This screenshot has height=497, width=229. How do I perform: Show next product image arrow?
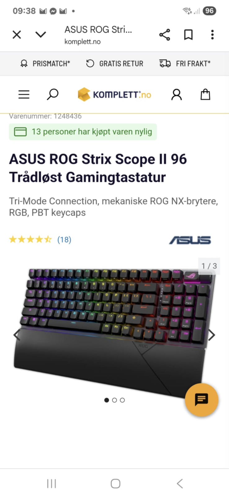point(212,335)
